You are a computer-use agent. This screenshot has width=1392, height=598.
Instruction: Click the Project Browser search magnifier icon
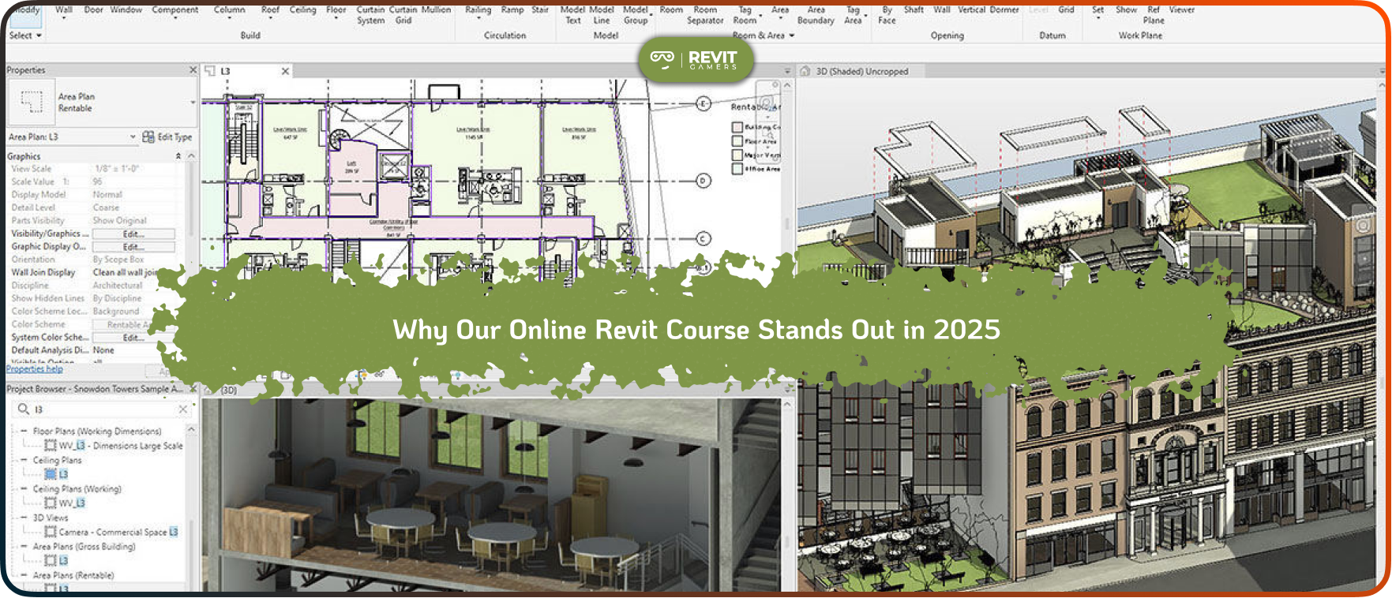pos(23,409)
